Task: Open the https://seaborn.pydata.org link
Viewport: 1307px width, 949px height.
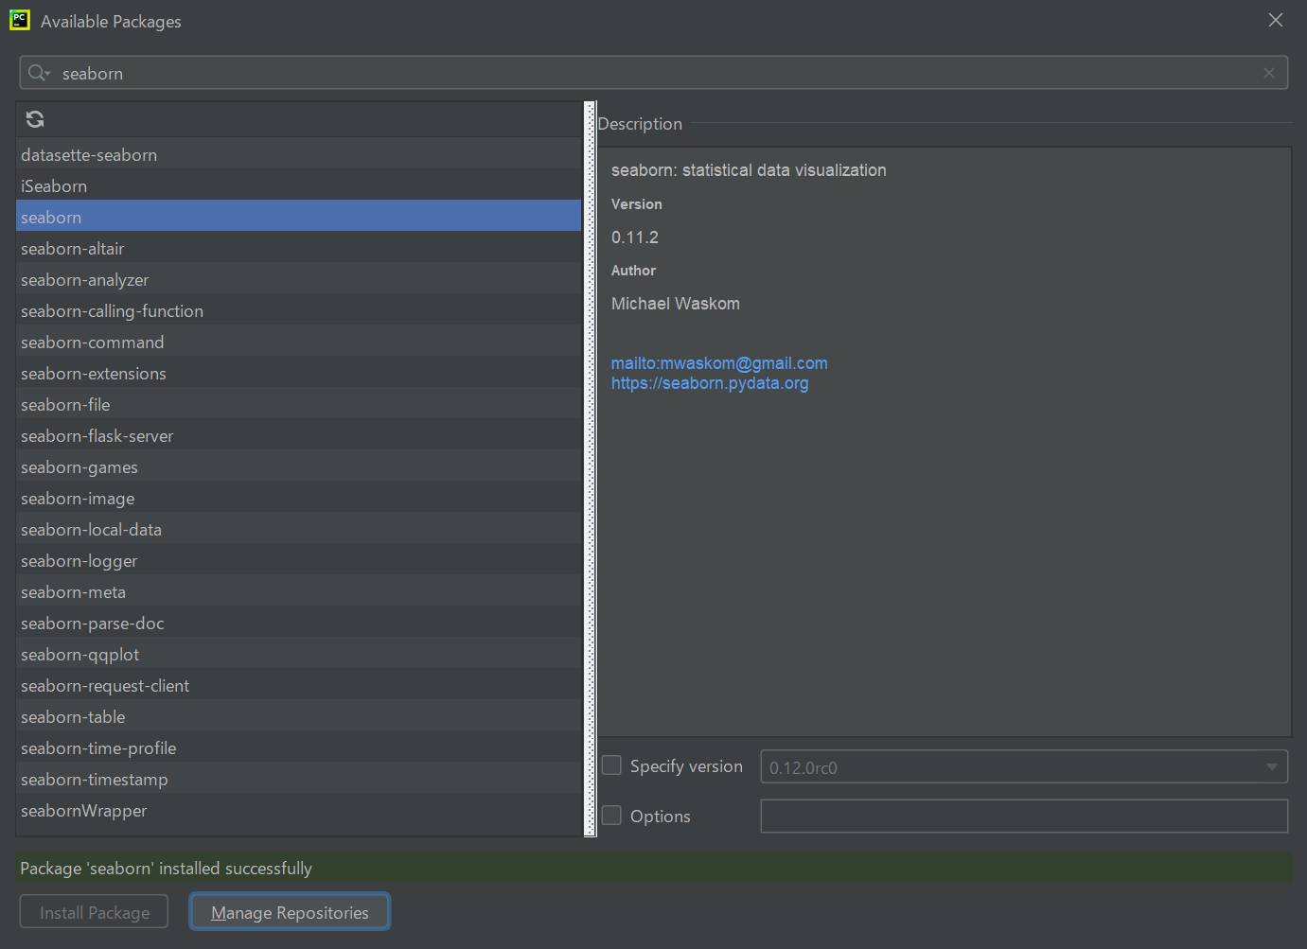Action: click(x=710, y=383)
